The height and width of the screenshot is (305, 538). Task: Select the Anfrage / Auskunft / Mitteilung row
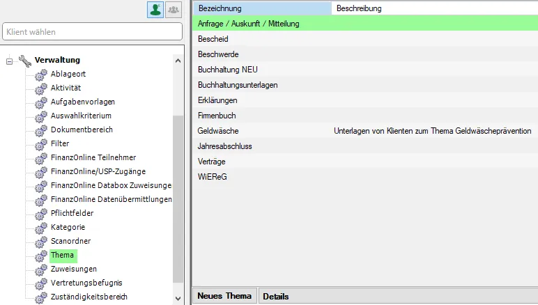[365, 24]
